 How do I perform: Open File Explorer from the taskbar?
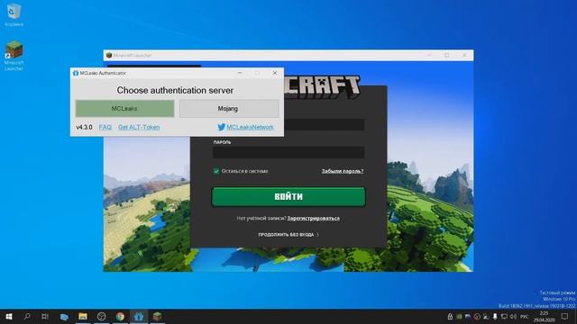[83, 316]
